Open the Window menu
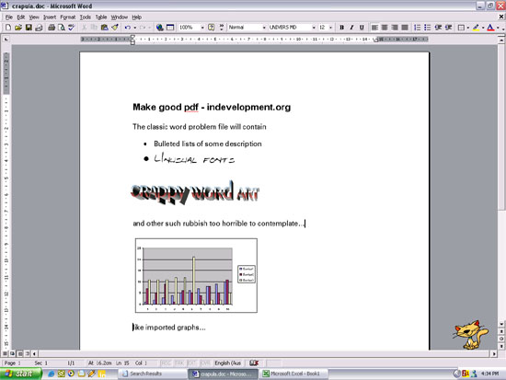 pos(120,17)
